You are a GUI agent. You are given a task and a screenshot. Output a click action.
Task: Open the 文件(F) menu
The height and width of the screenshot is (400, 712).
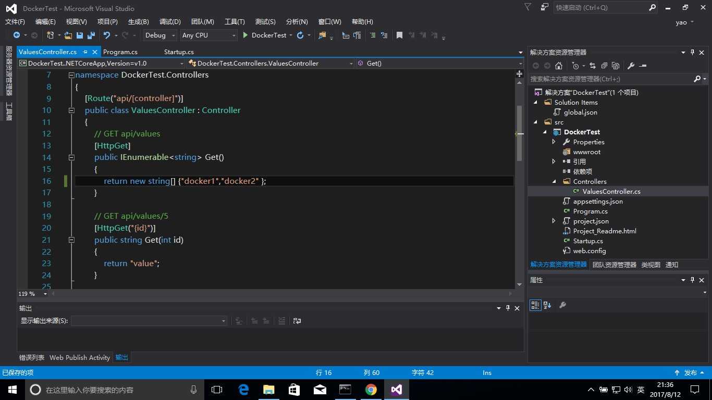tap(15, 21)
